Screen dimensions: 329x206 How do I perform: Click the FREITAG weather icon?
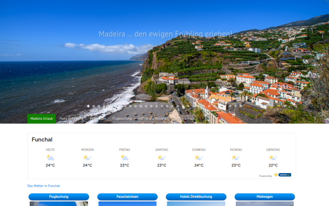pos(124,158)
